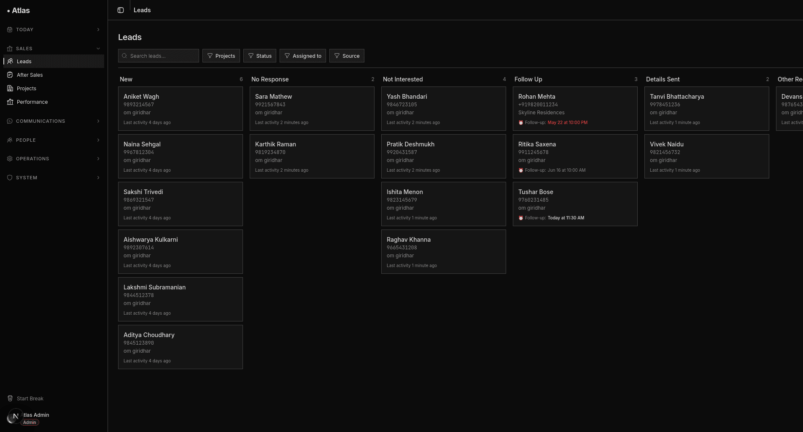Open the Source filter dropdown
803x432 pixels.
coord(347,56)
